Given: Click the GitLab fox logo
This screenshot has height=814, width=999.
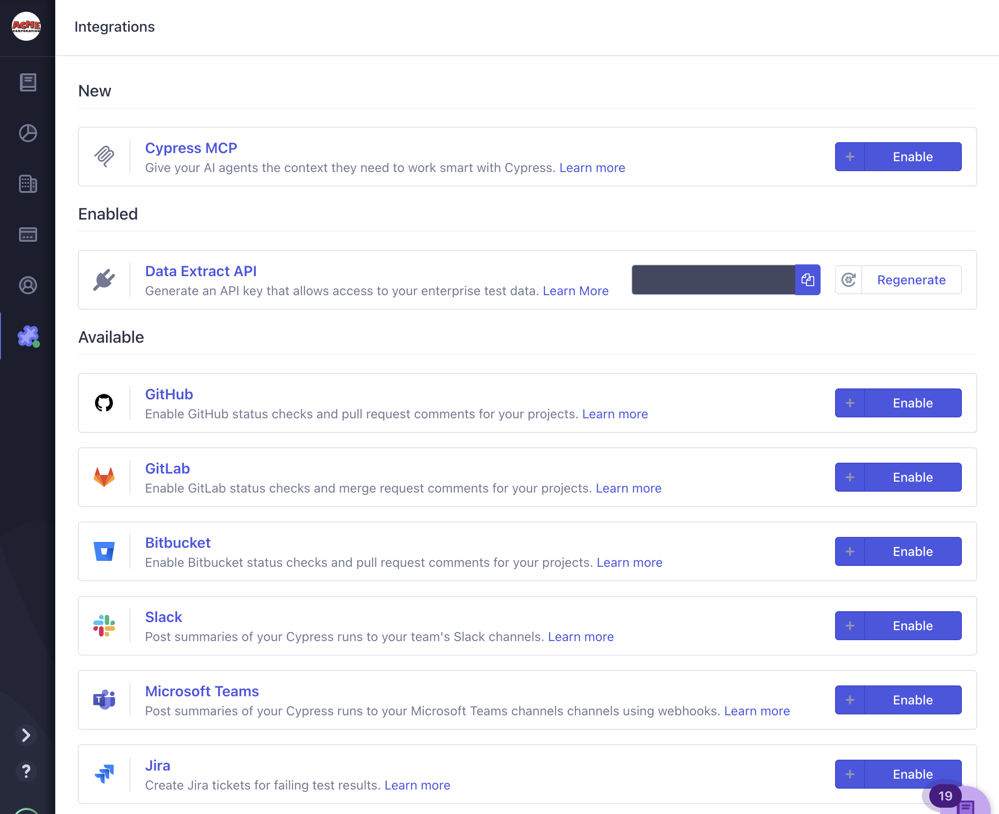Looking at the screenshot, I should 104,477.
